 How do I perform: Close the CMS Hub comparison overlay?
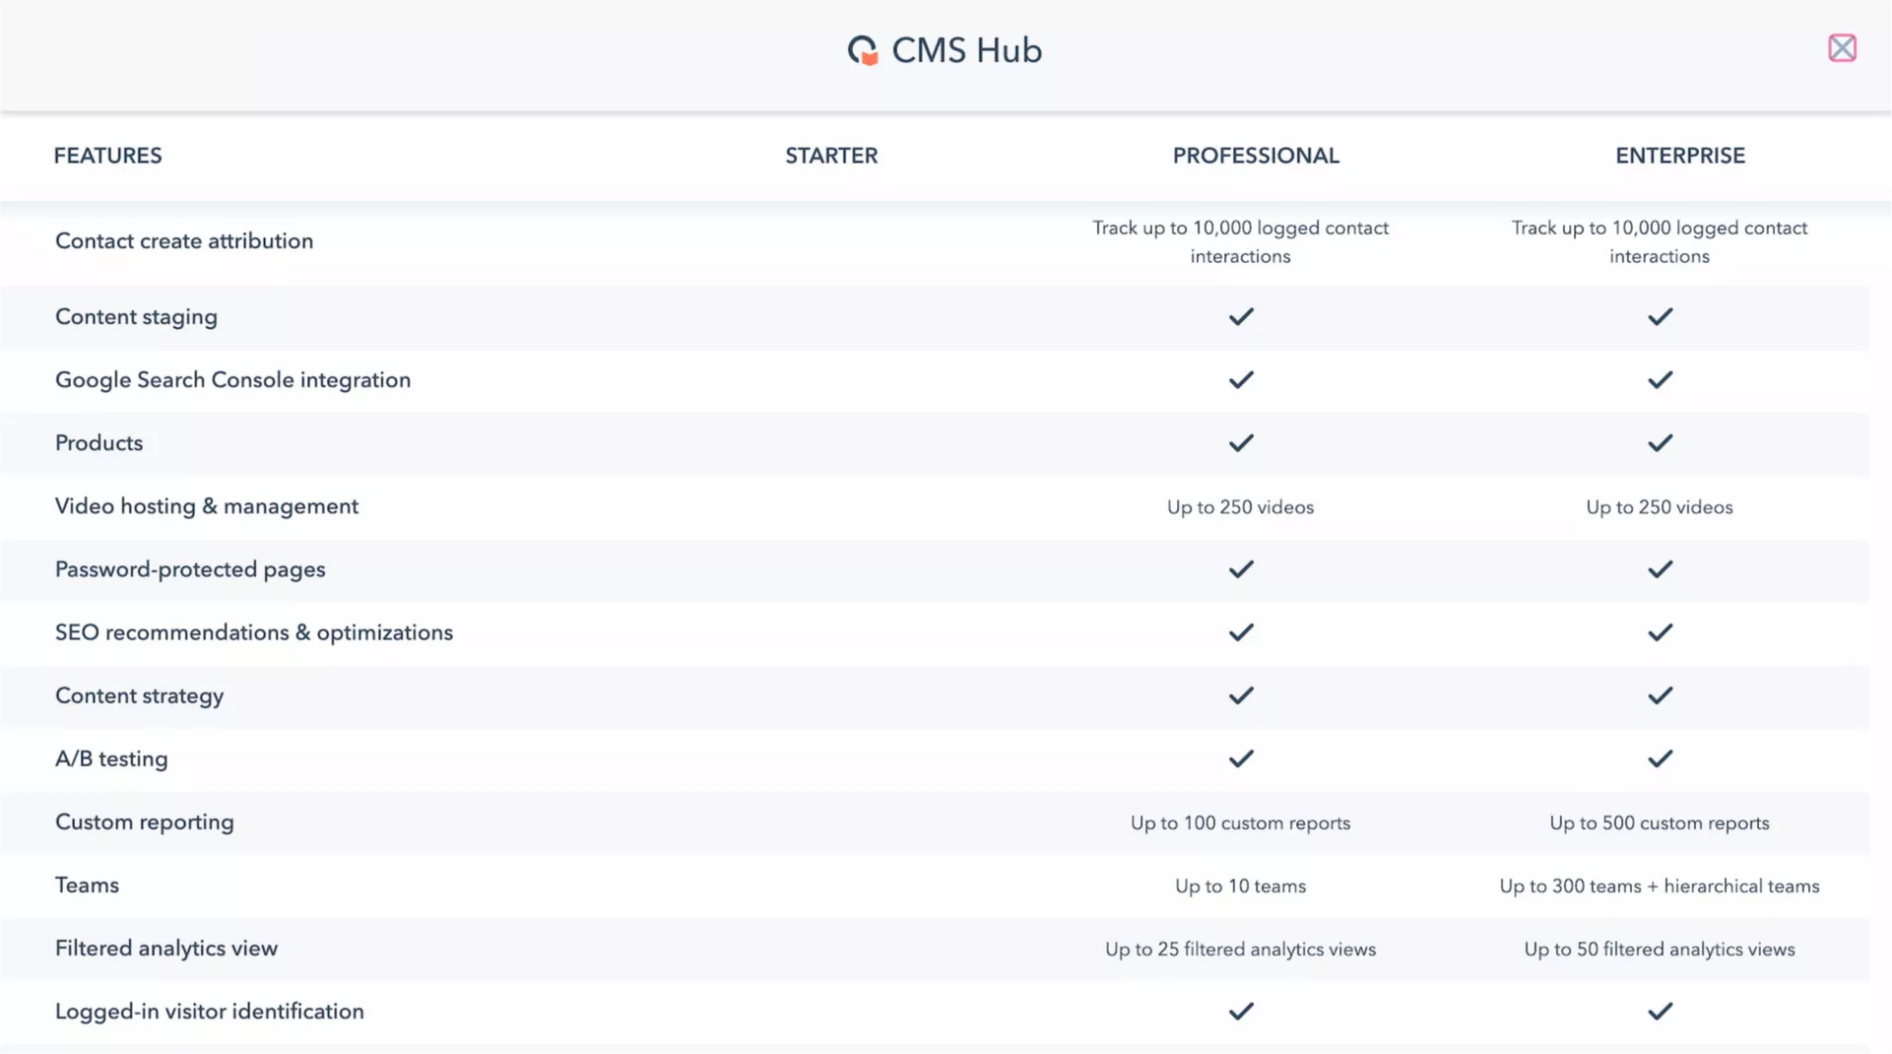click(1842, 48)
